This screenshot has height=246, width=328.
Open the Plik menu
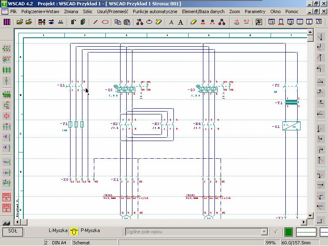click(14, 11)
